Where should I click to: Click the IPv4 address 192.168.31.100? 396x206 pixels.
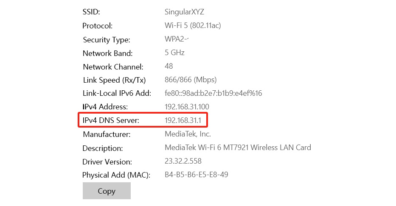click(x=187, y=107)
